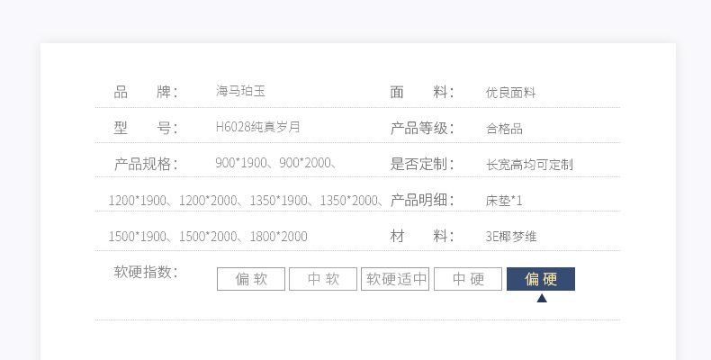
Task: Click the product detail value 床垫*1
Action: click(x=504, y=201)
